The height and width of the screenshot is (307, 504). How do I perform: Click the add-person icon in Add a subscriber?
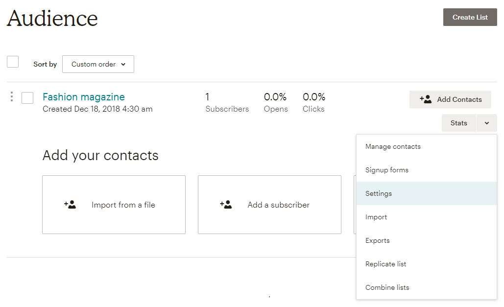coord(226,205)
